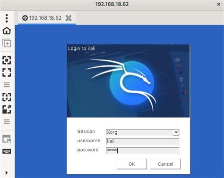Click the OK button

pos(132,164)
